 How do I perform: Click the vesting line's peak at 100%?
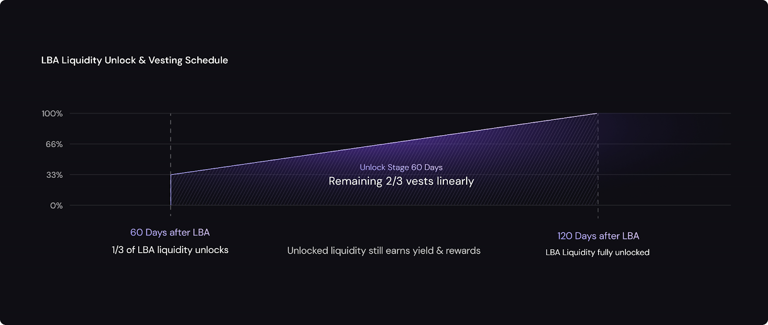pos(597,114)
